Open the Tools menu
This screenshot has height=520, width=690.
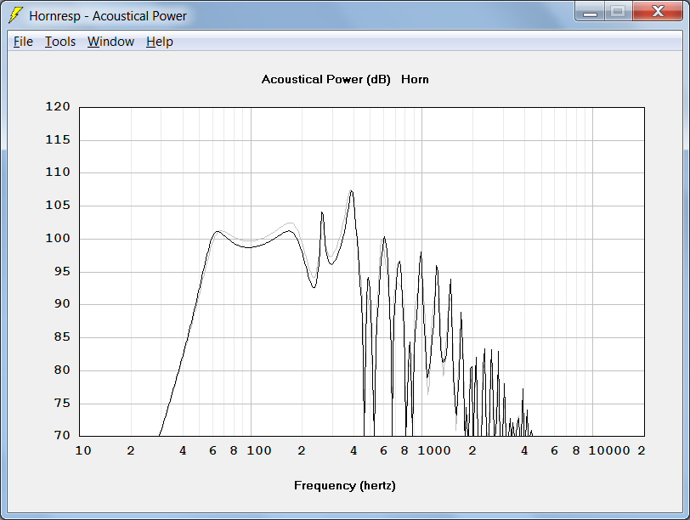(60, 42)
